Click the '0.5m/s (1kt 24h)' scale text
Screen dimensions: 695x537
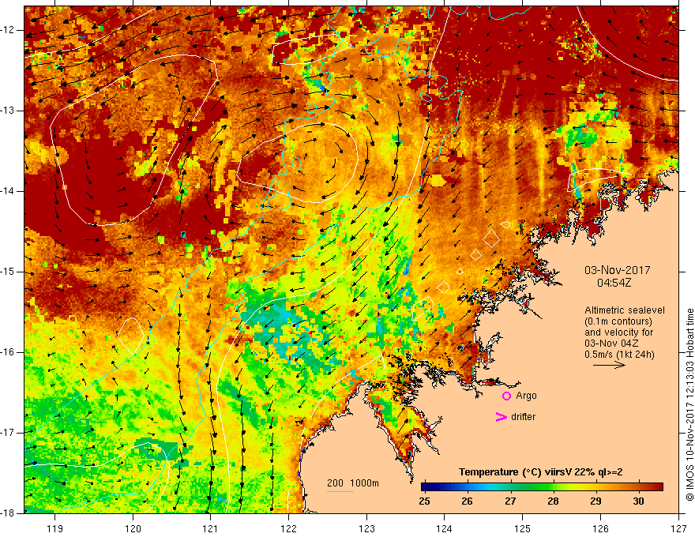click(619, 355)
